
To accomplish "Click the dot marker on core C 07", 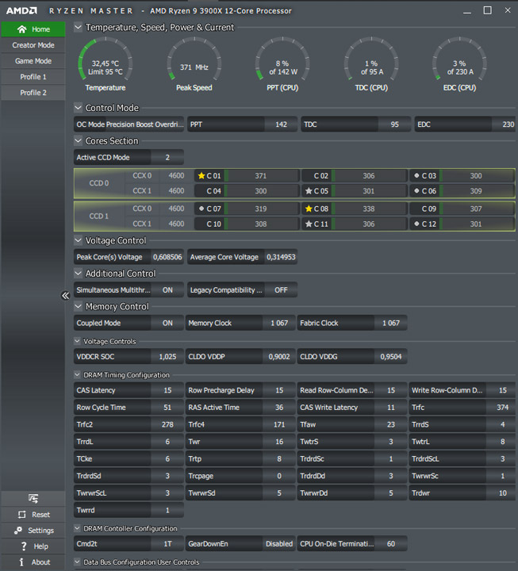I will (201, 209).
